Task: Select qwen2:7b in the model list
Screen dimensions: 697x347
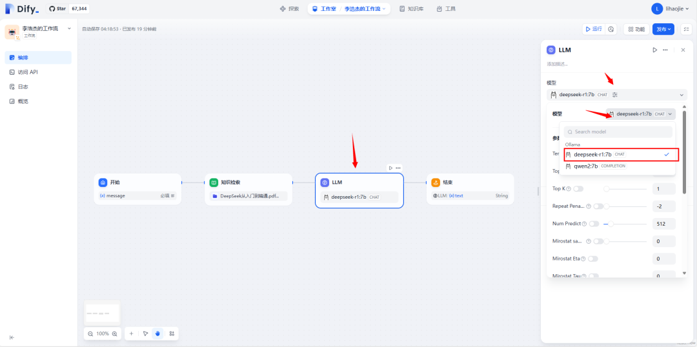Action: [618, 166]
